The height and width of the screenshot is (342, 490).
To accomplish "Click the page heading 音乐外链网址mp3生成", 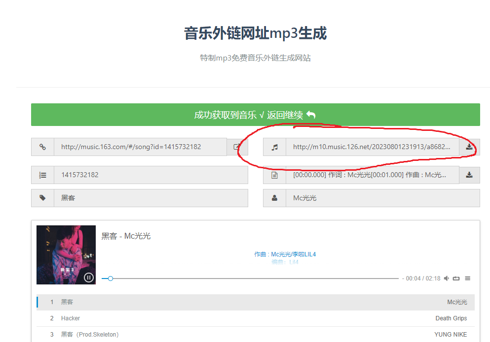I will click(255, 33).
